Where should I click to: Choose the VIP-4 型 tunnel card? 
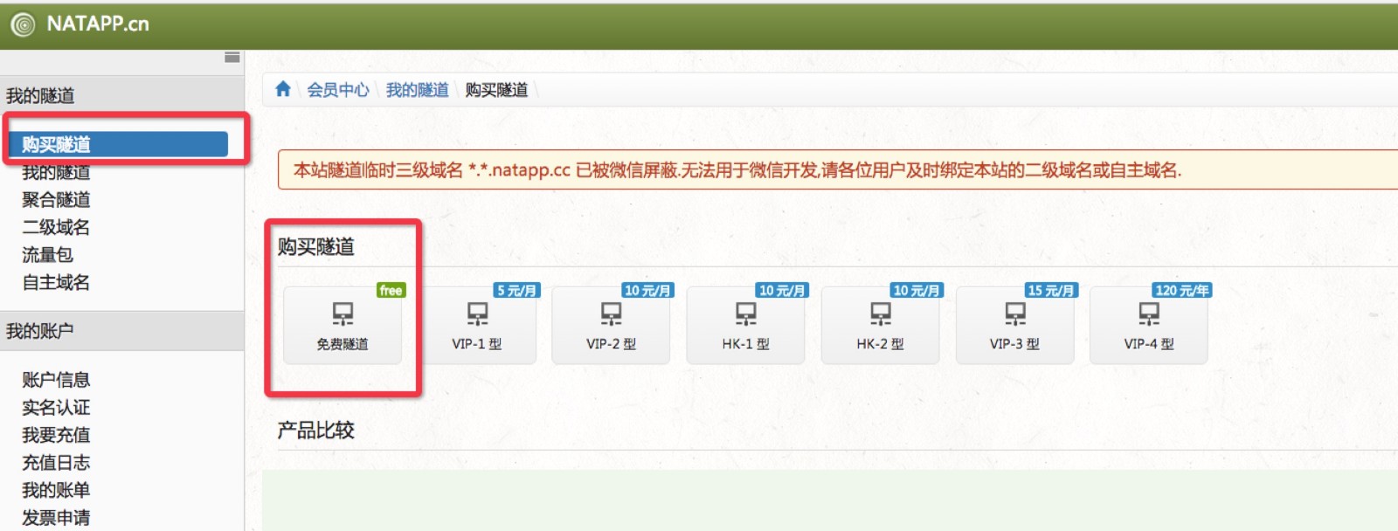click(x=1149, y=325)
